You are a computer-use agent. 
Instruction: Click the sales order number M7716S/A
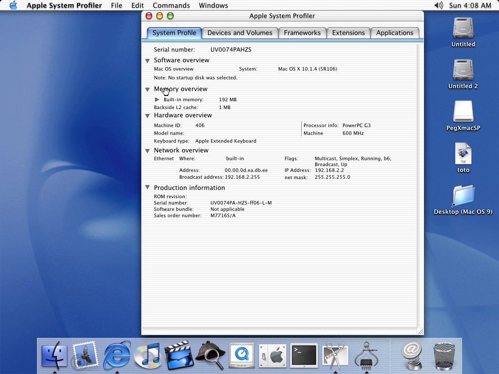223,216
